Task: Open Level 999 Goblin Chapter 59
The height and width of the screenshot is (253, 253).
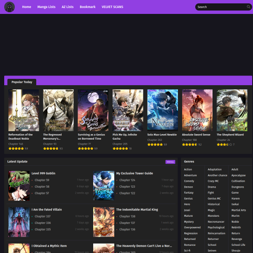Action: point(42,180)
